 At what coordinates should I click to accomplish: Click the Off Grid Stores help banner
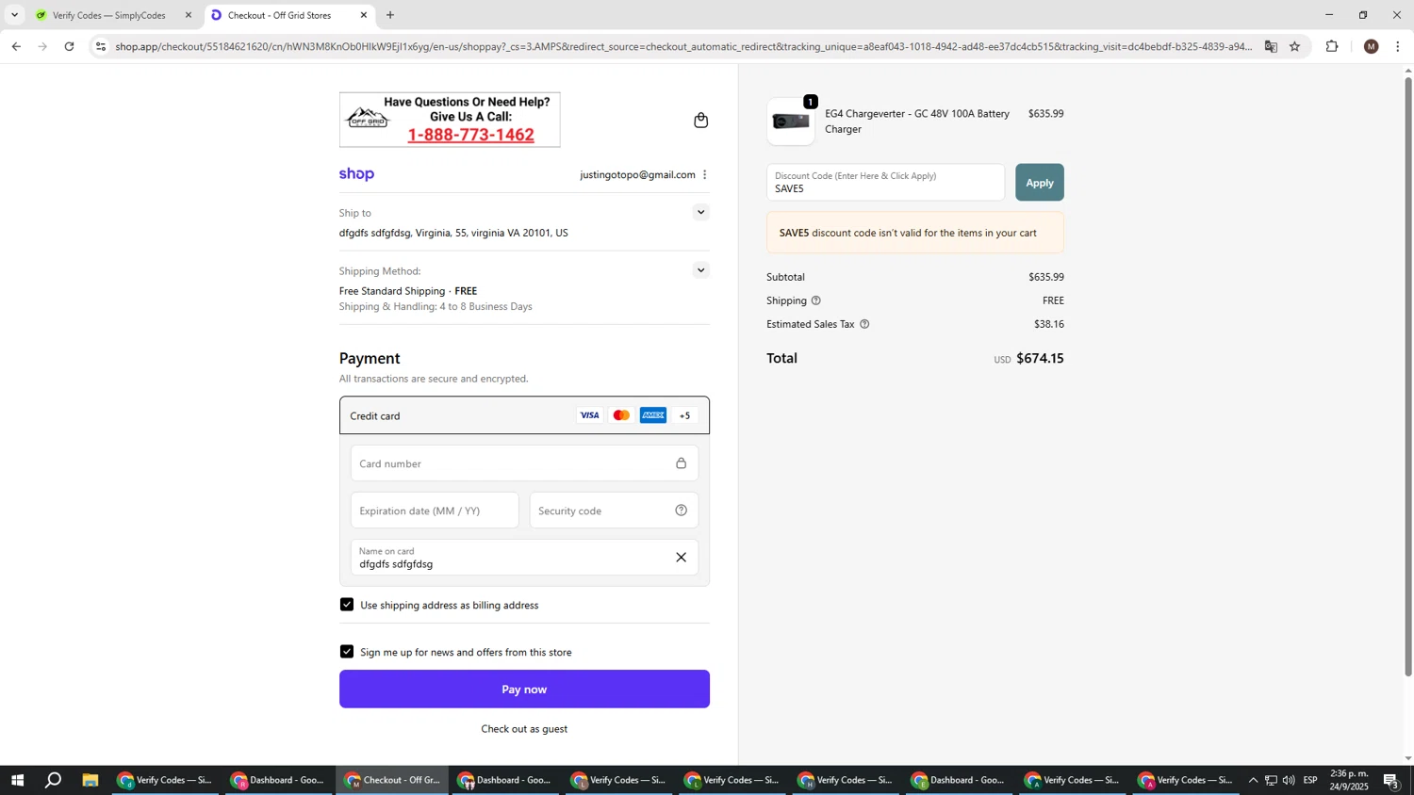pyautogui.click(x=450, y=120)
